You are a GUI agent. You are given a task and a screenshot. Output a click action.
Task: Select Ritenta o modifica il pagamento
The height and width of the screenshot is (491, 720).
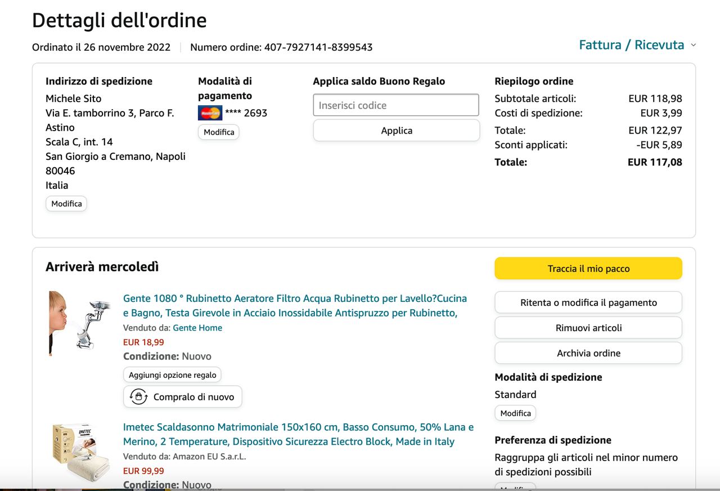(x=588, y=302)
